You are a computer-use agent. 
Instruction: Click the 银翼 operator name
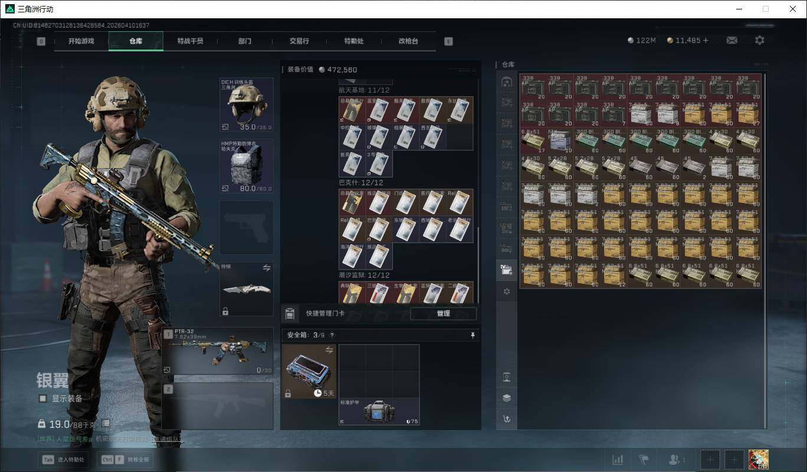(53, 381)
